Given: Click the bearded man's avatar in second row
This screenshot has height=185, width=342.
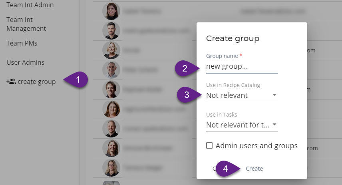Looking at the screenshot, I should (111, 30).
